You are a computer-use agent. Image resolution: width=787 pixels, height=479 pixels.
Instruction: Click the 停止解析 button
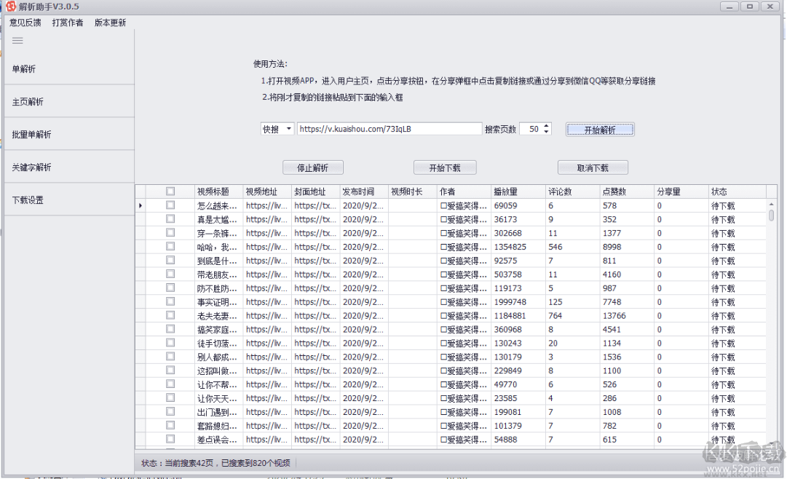coord(312,167)
